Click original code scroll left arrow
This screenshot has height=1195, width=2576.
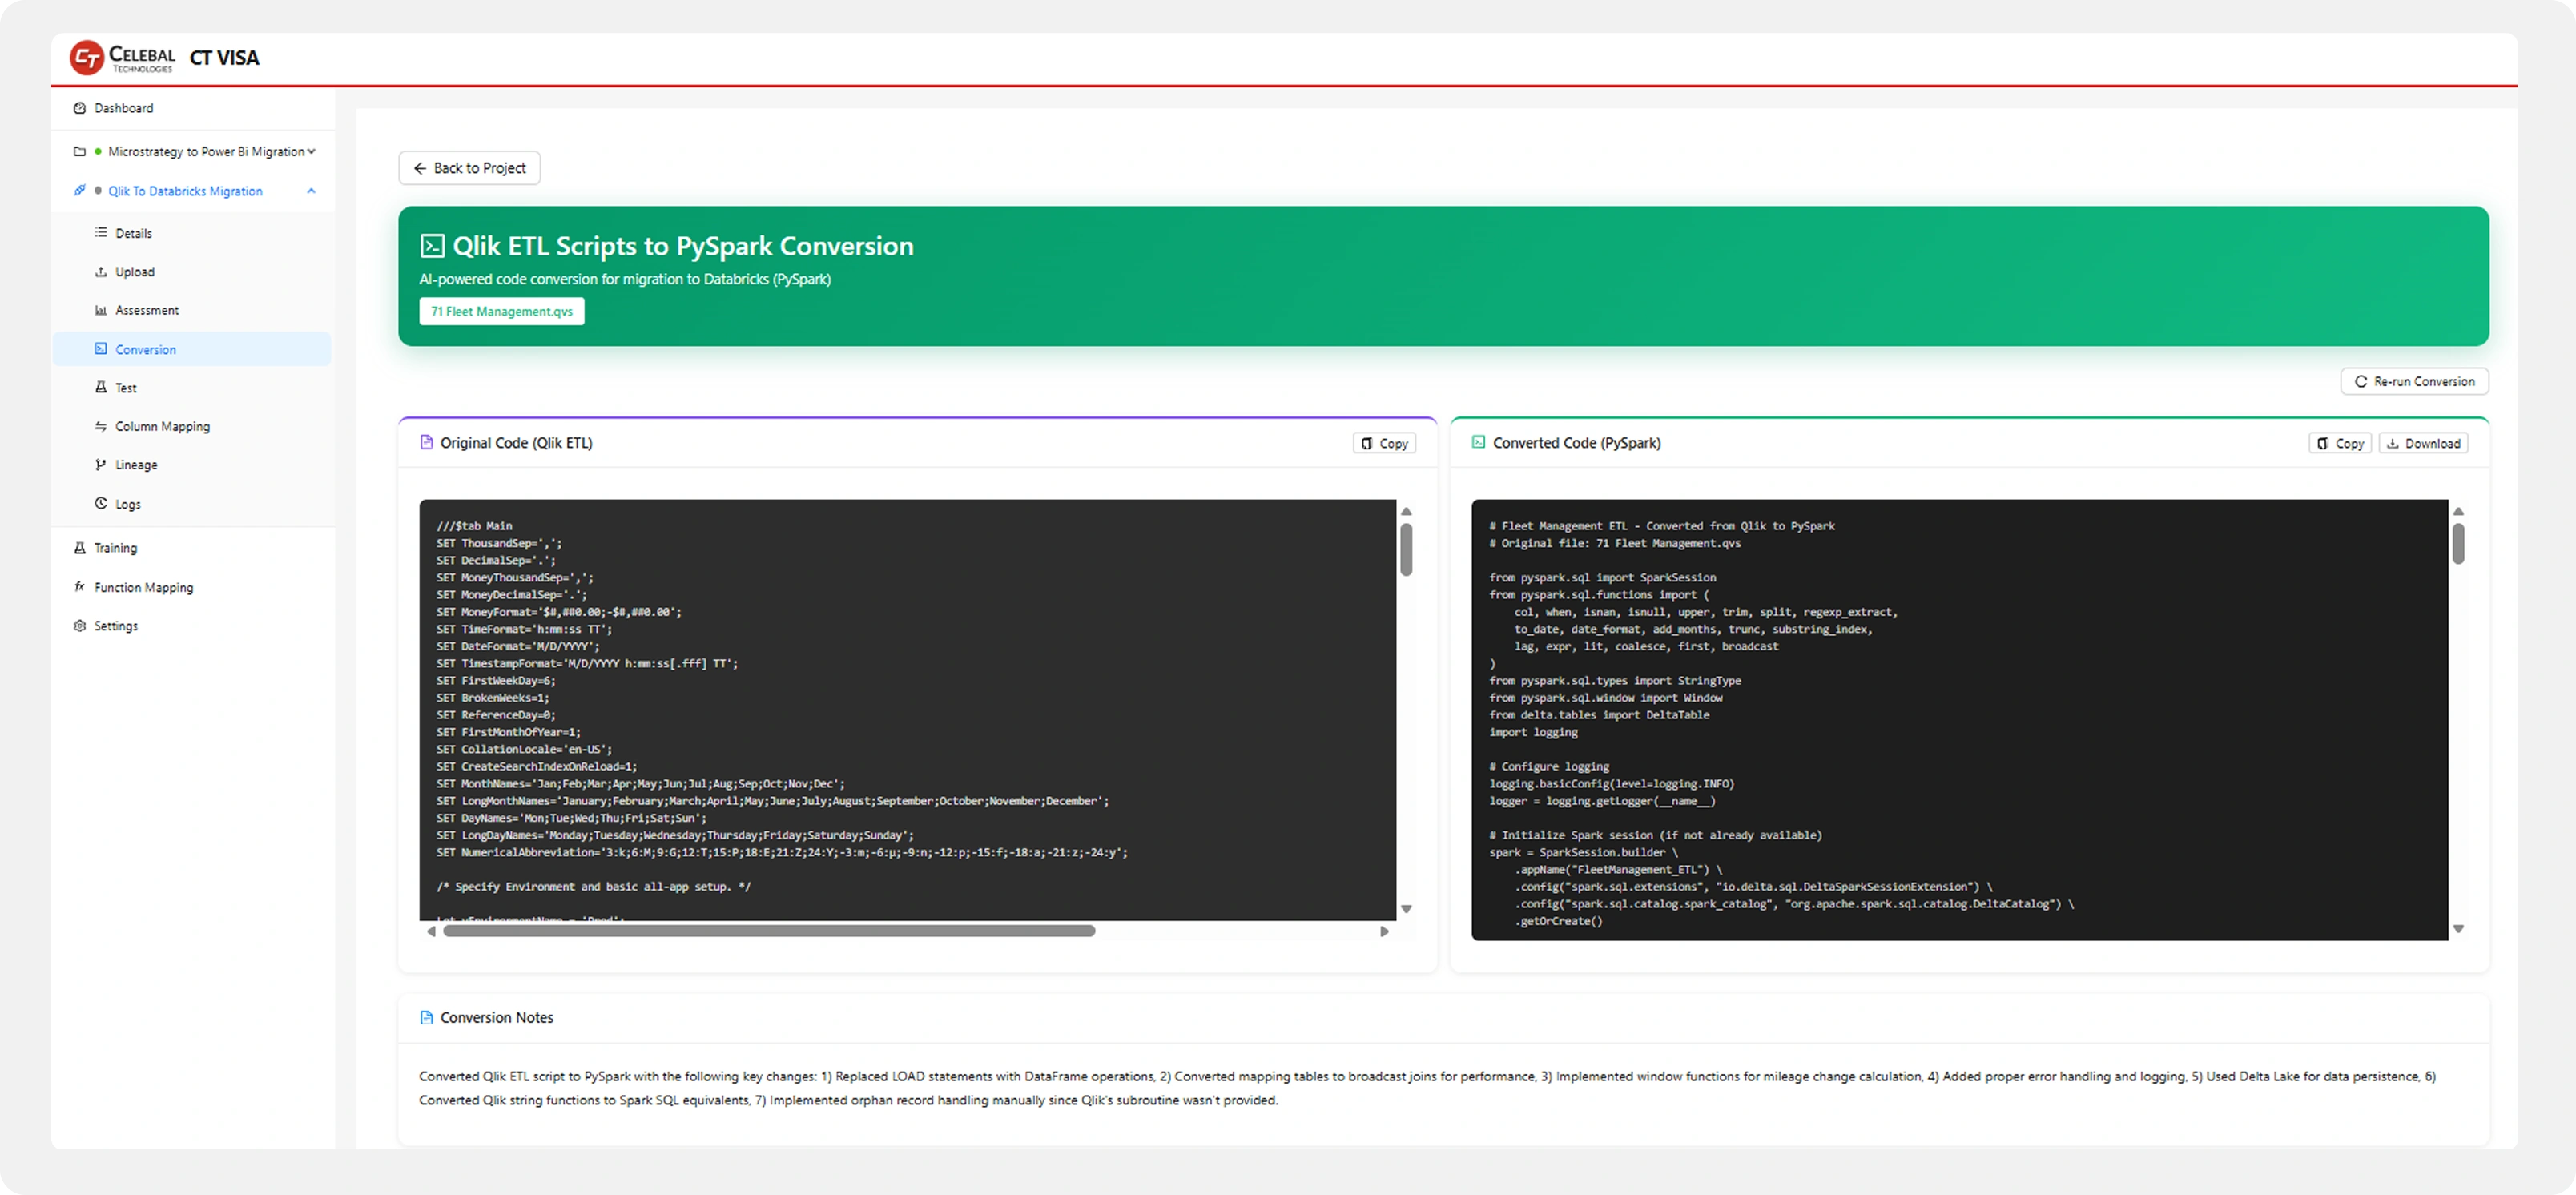point(431,931)
